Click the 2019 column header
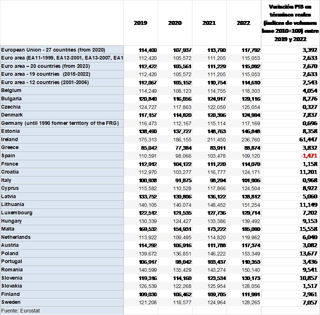This screenshot has height=315, width=320. click(x=140, y=23)
